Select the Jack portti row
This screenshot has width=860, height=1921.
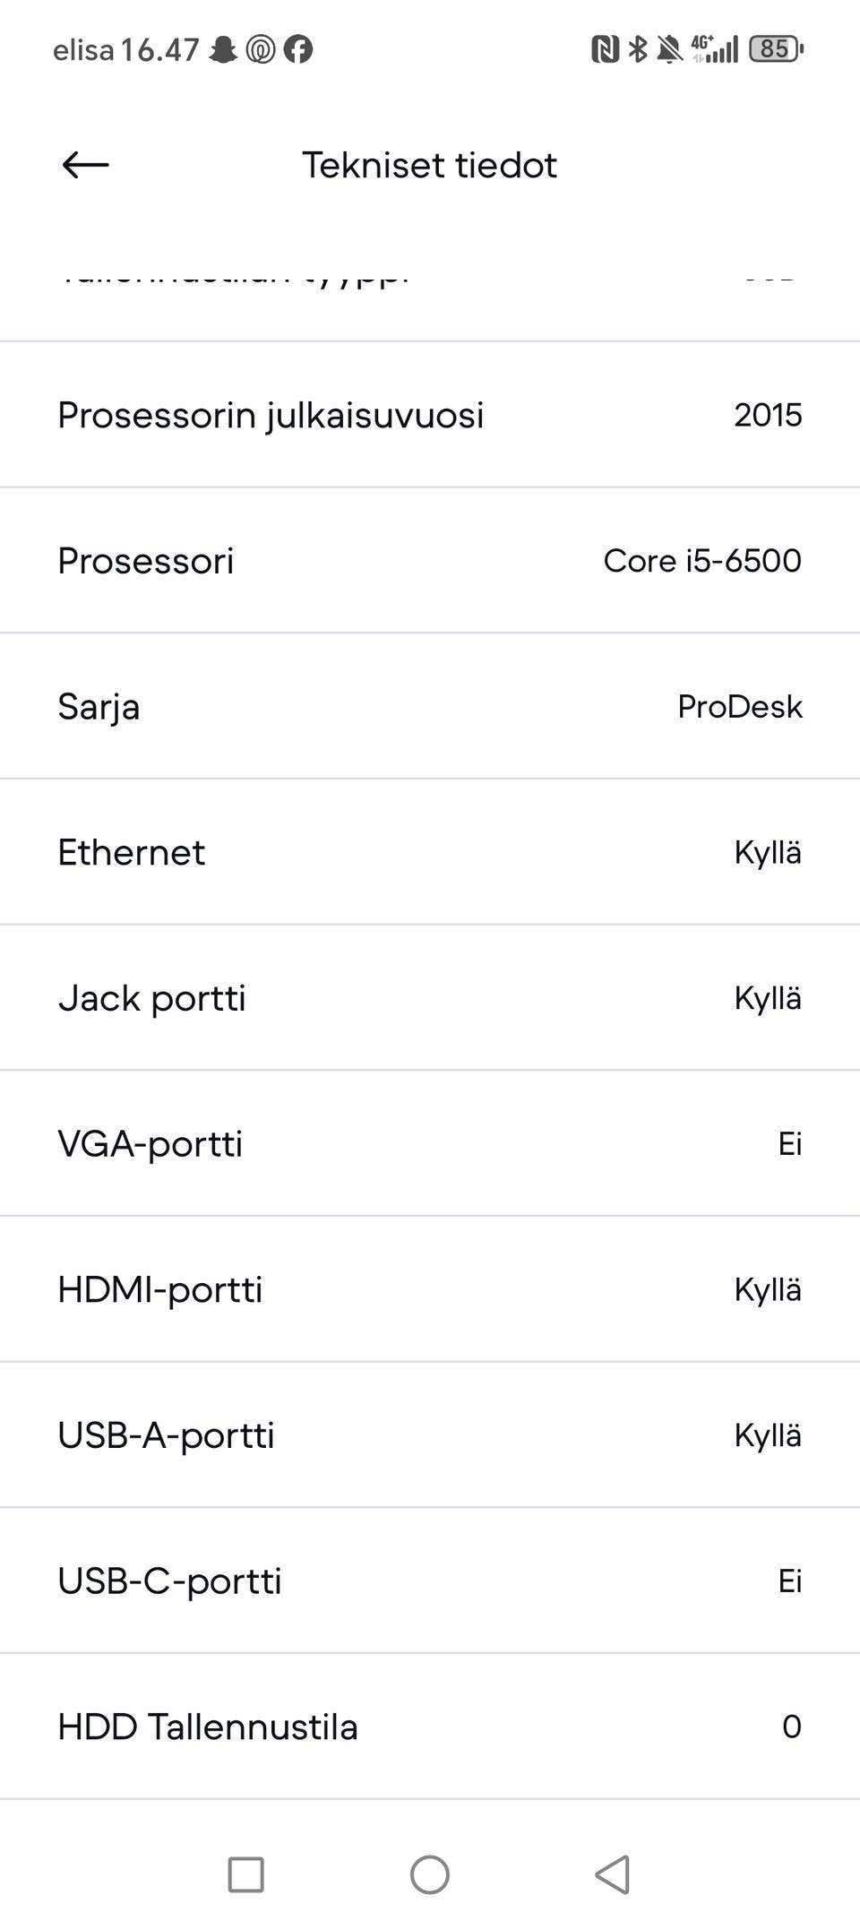click(x=430, y=998)
